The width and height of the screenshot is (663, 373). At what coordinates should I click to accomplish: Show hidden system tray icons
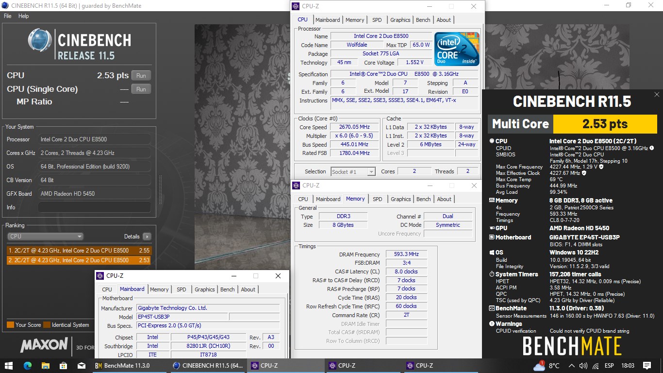tap(572, 366)
